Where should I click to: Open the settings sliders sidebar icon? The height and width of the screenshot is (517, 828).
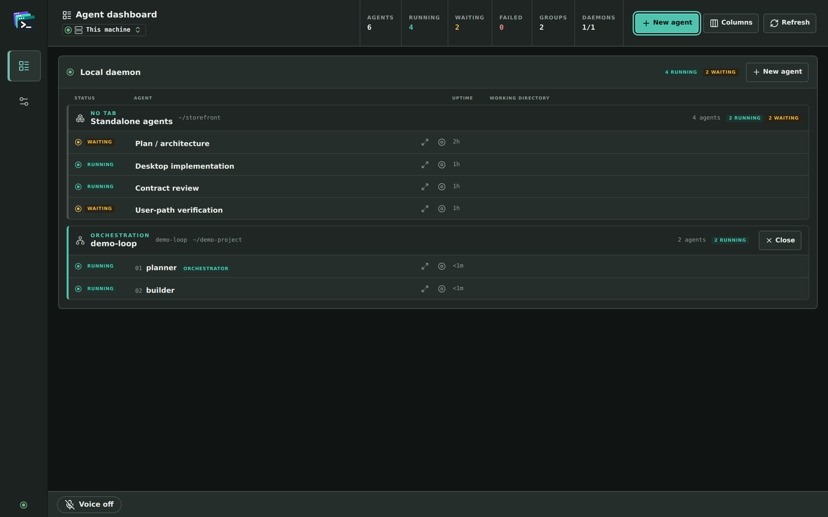(x=24, y=101)
